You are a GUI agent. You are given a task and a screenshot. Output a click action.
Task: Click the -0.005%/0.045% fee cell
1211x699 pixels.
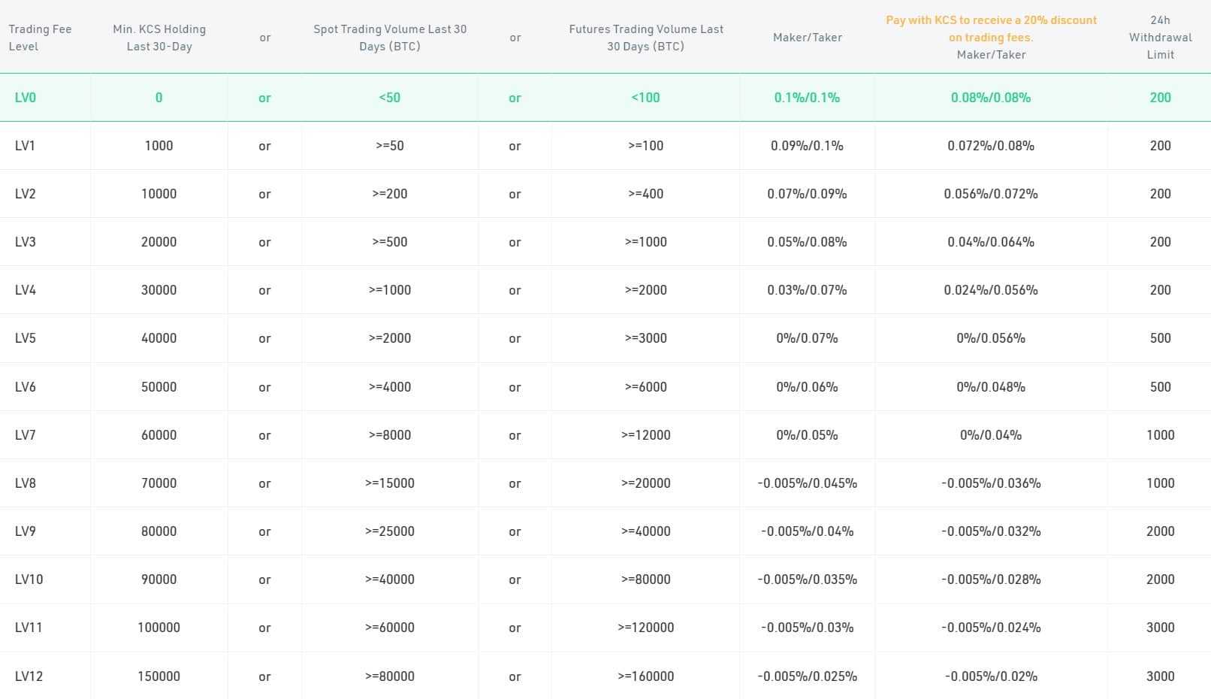[x=807, y=483]
